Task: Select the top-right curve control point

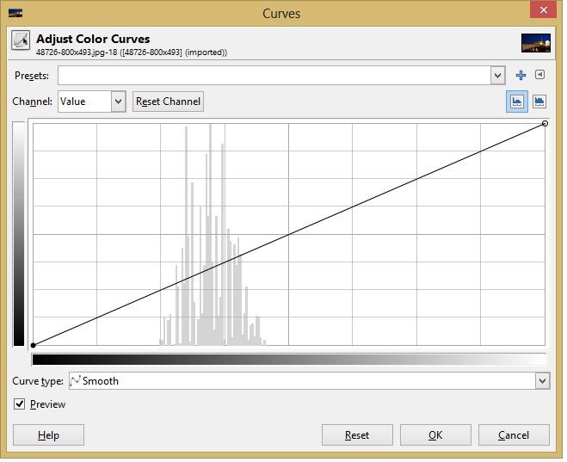Action: pyautogui.click(x=545, y=124)
